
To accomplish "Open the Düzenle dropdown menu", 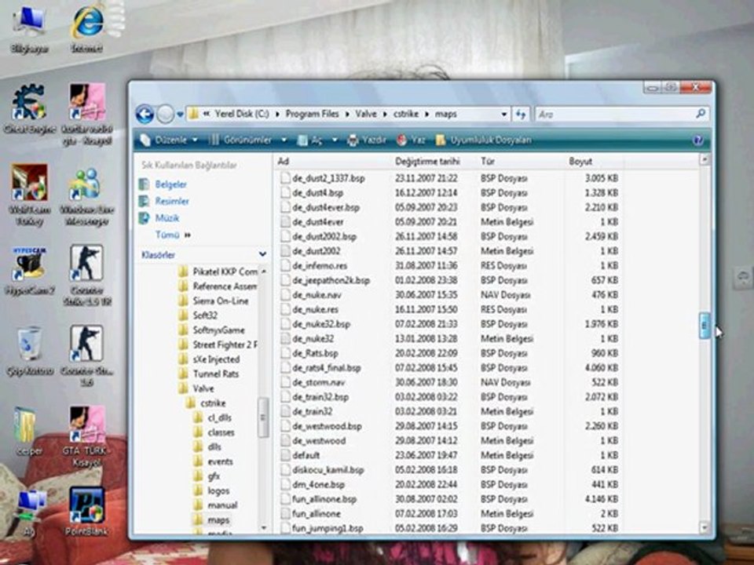I will [x=169, y=140].
